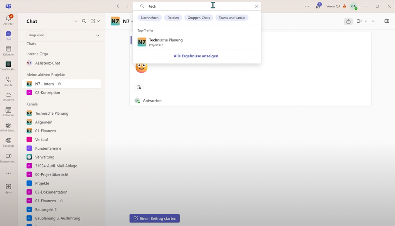Add a reaction with the emoji icon
This screenshot has width=395, height=226.
pyautogui.click(x=139, y=87)
